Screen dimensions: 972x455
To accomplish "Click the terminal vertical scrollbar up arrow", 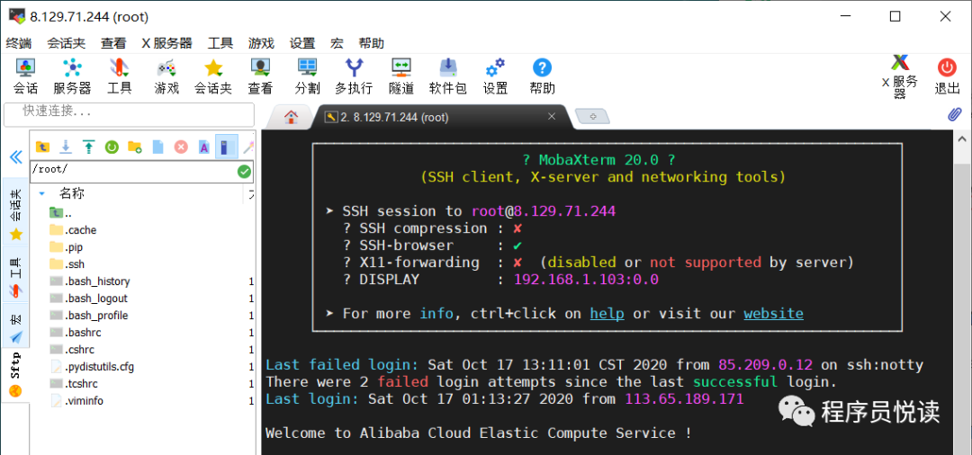I will click(x=962, y=138).
